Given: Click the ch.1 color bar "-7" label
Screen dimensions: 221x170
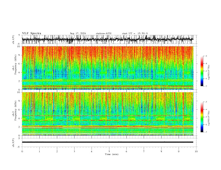Looking at the screenshot, I should 206,86.
